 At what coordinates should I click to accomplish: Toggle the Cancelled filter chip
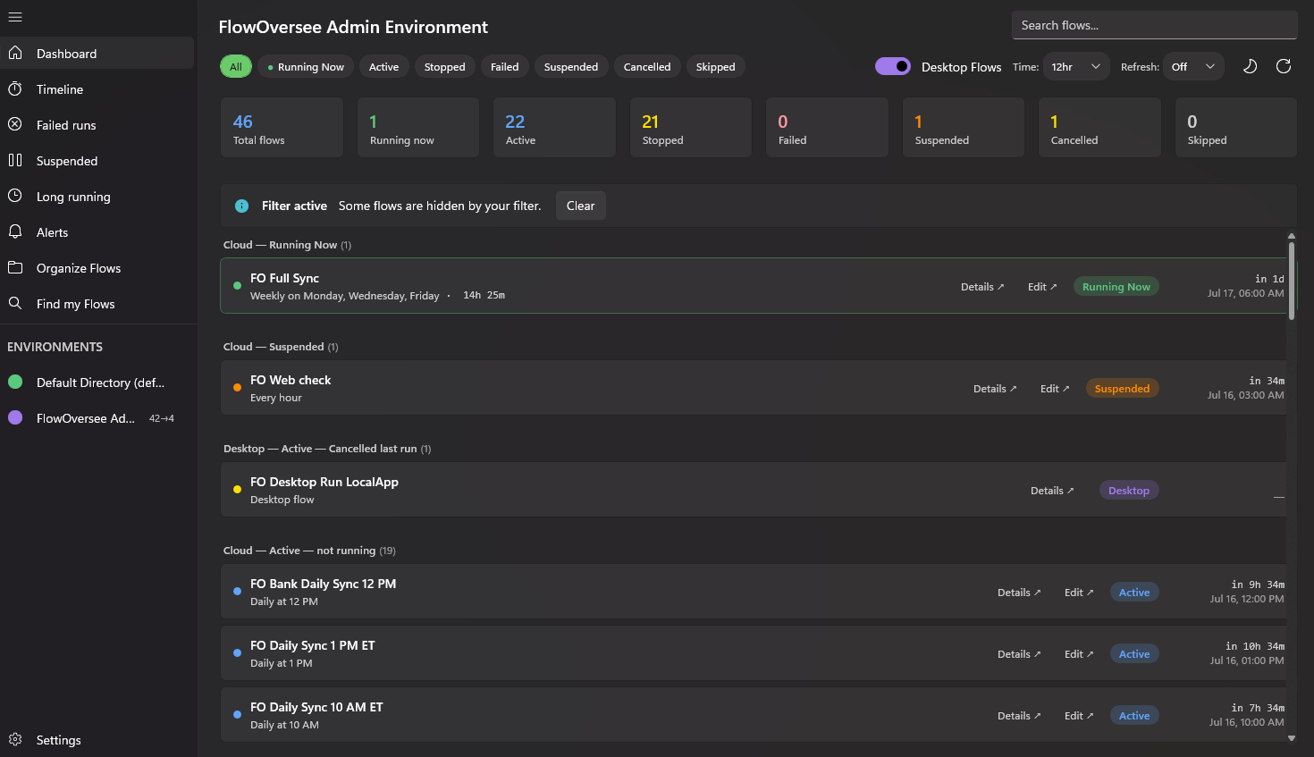[647, 67]
